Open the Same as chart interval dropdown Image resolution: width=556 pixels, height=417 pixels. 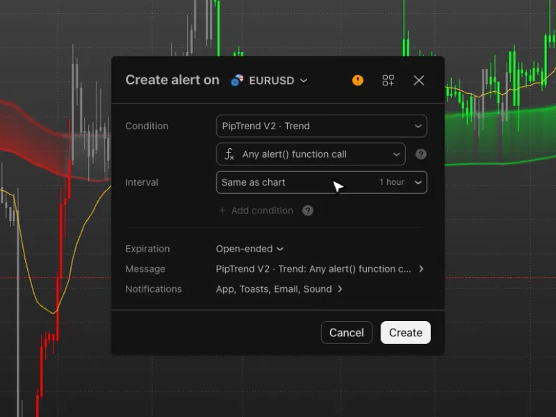point(322,182)
